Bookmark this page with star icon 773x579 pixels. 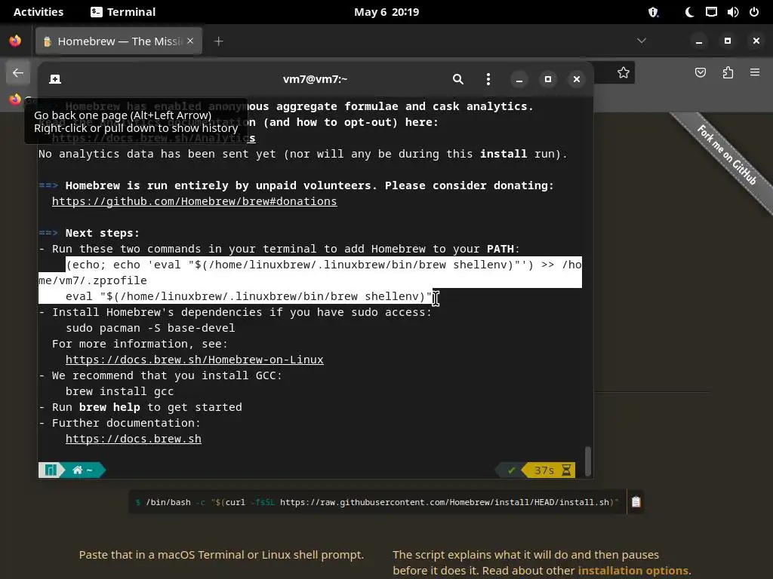623,73
